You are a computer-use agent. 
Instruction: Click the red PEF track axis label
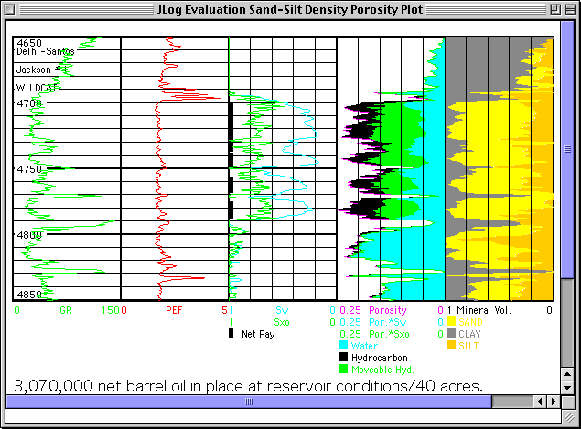click(x=173, y=310)
